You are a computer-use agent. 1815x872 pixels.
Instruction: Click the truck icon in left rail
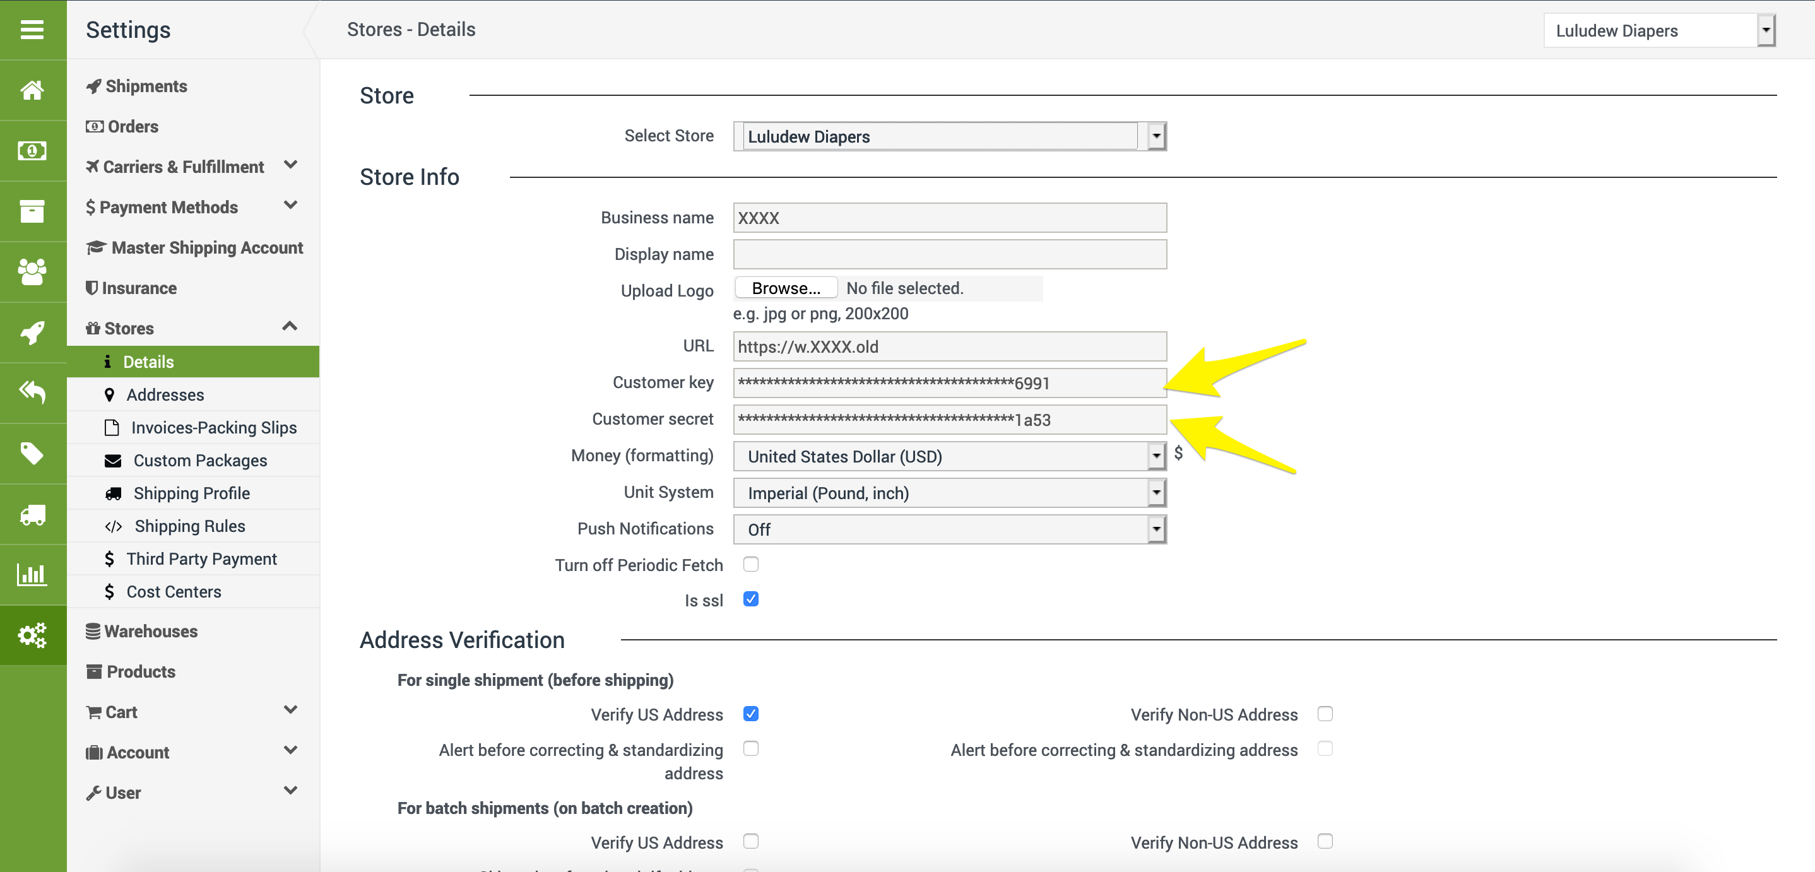[x=32, y=514]
